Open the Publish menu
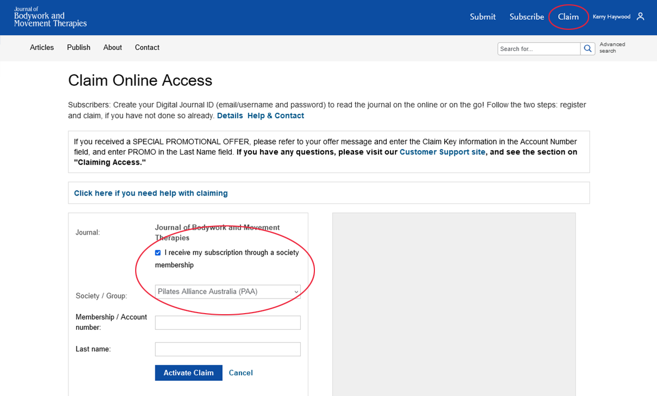 tap(79, 48)
